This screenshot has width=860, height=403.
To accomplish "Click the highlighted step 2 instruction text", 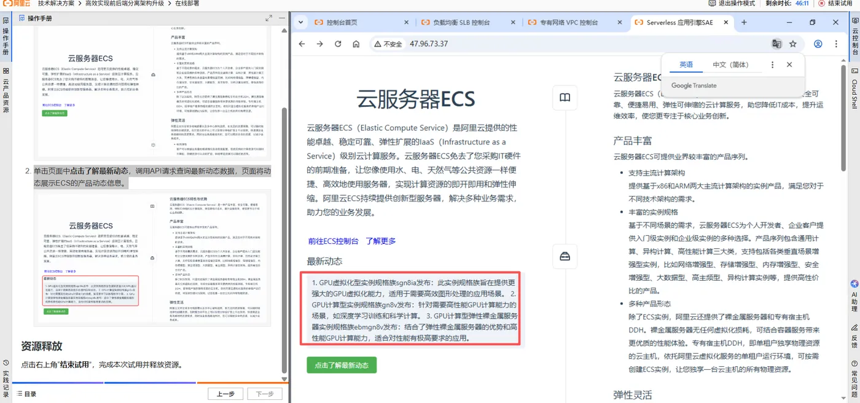I will click(152, 177).
